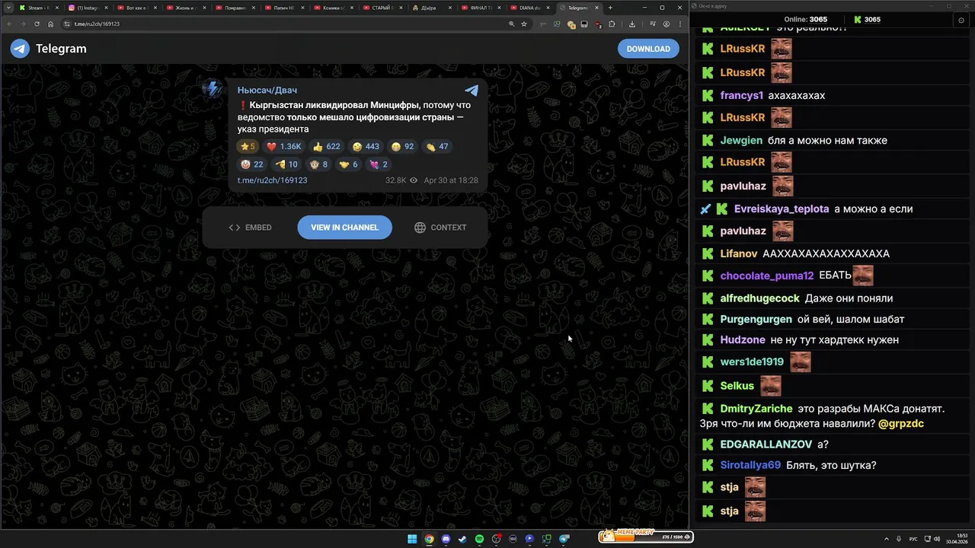Click the EMBED button

pos(250,228)
